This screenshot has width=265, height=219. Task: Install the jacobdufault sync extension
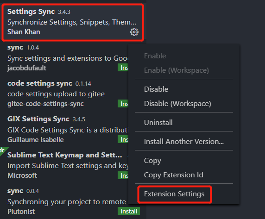click(x=123, y=68)
